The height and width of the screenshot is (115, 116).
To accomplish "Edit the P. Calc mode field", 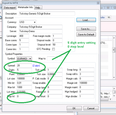I will 55,79.
